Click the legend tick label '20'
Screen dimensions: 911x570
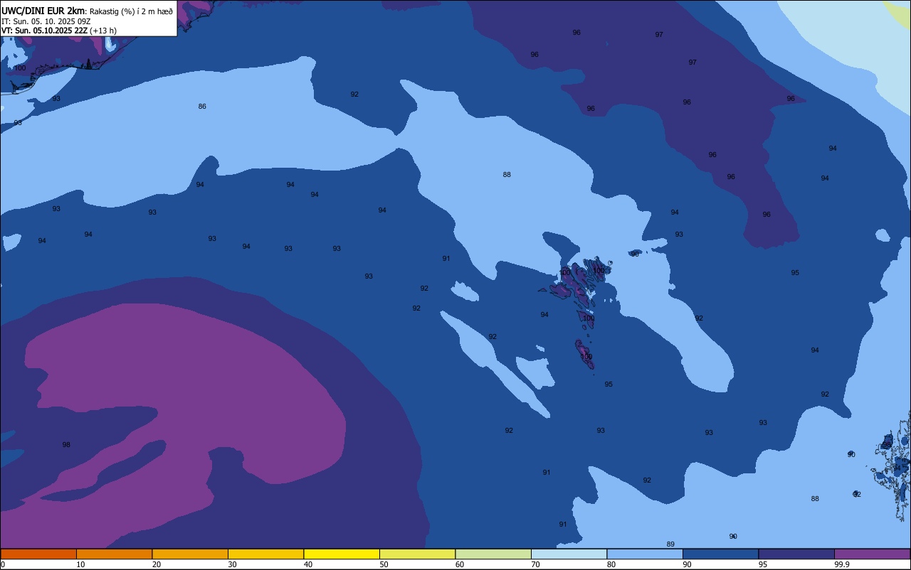tap(157, 564)
